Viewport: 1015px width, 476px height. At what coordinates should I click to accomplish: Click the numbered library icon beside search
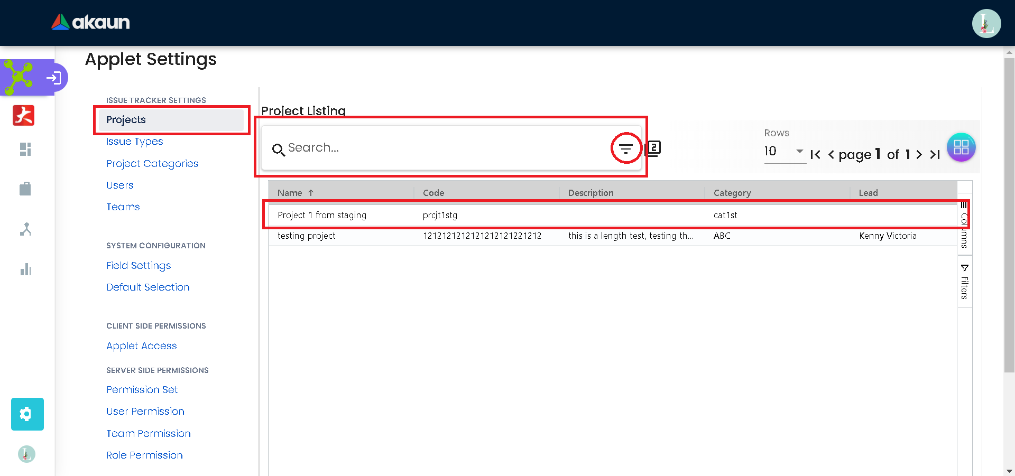(653, 148)
